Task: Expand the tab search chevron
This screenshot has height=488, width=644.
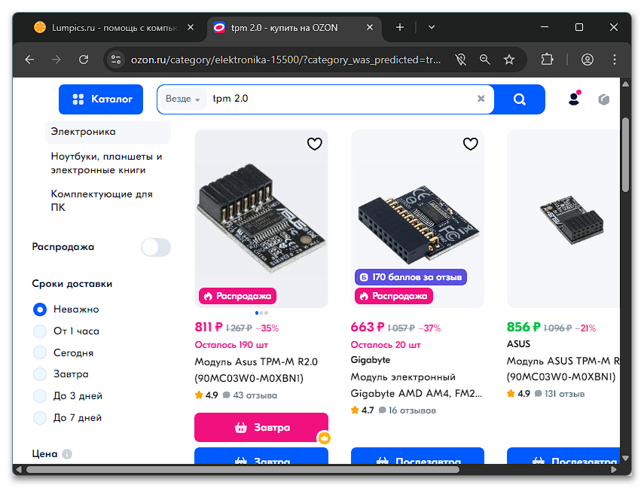Action: (x=432, y=27)
